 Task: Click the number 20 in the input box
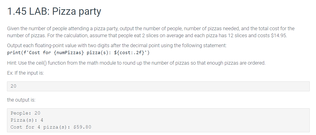tap(13, 86)
